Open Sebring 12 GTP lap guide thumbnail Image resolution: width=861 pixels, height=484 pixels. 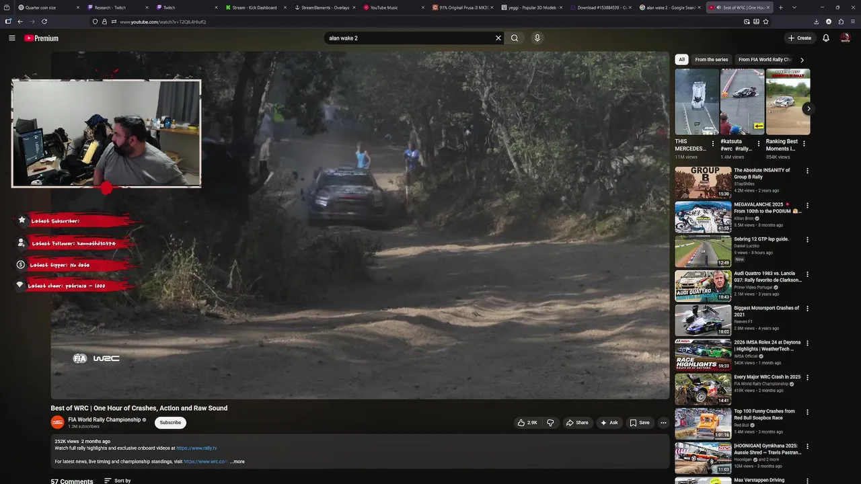(703, 251)
